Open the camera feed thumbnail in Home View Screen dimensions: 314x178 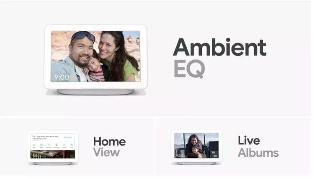(53, 154)
